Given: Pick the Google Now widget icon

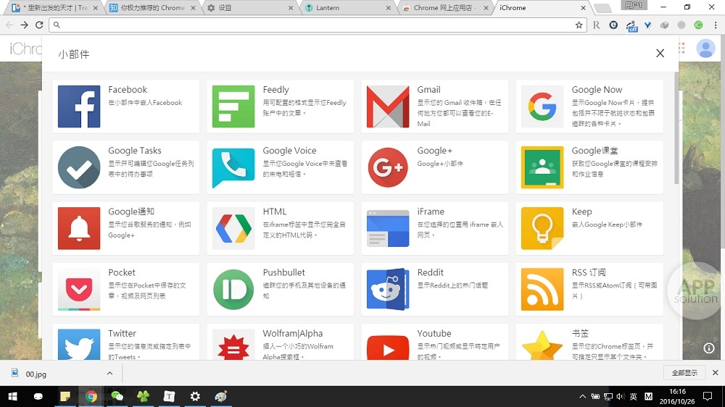Looking at the screenshot, I should click(x=542, y=106).
